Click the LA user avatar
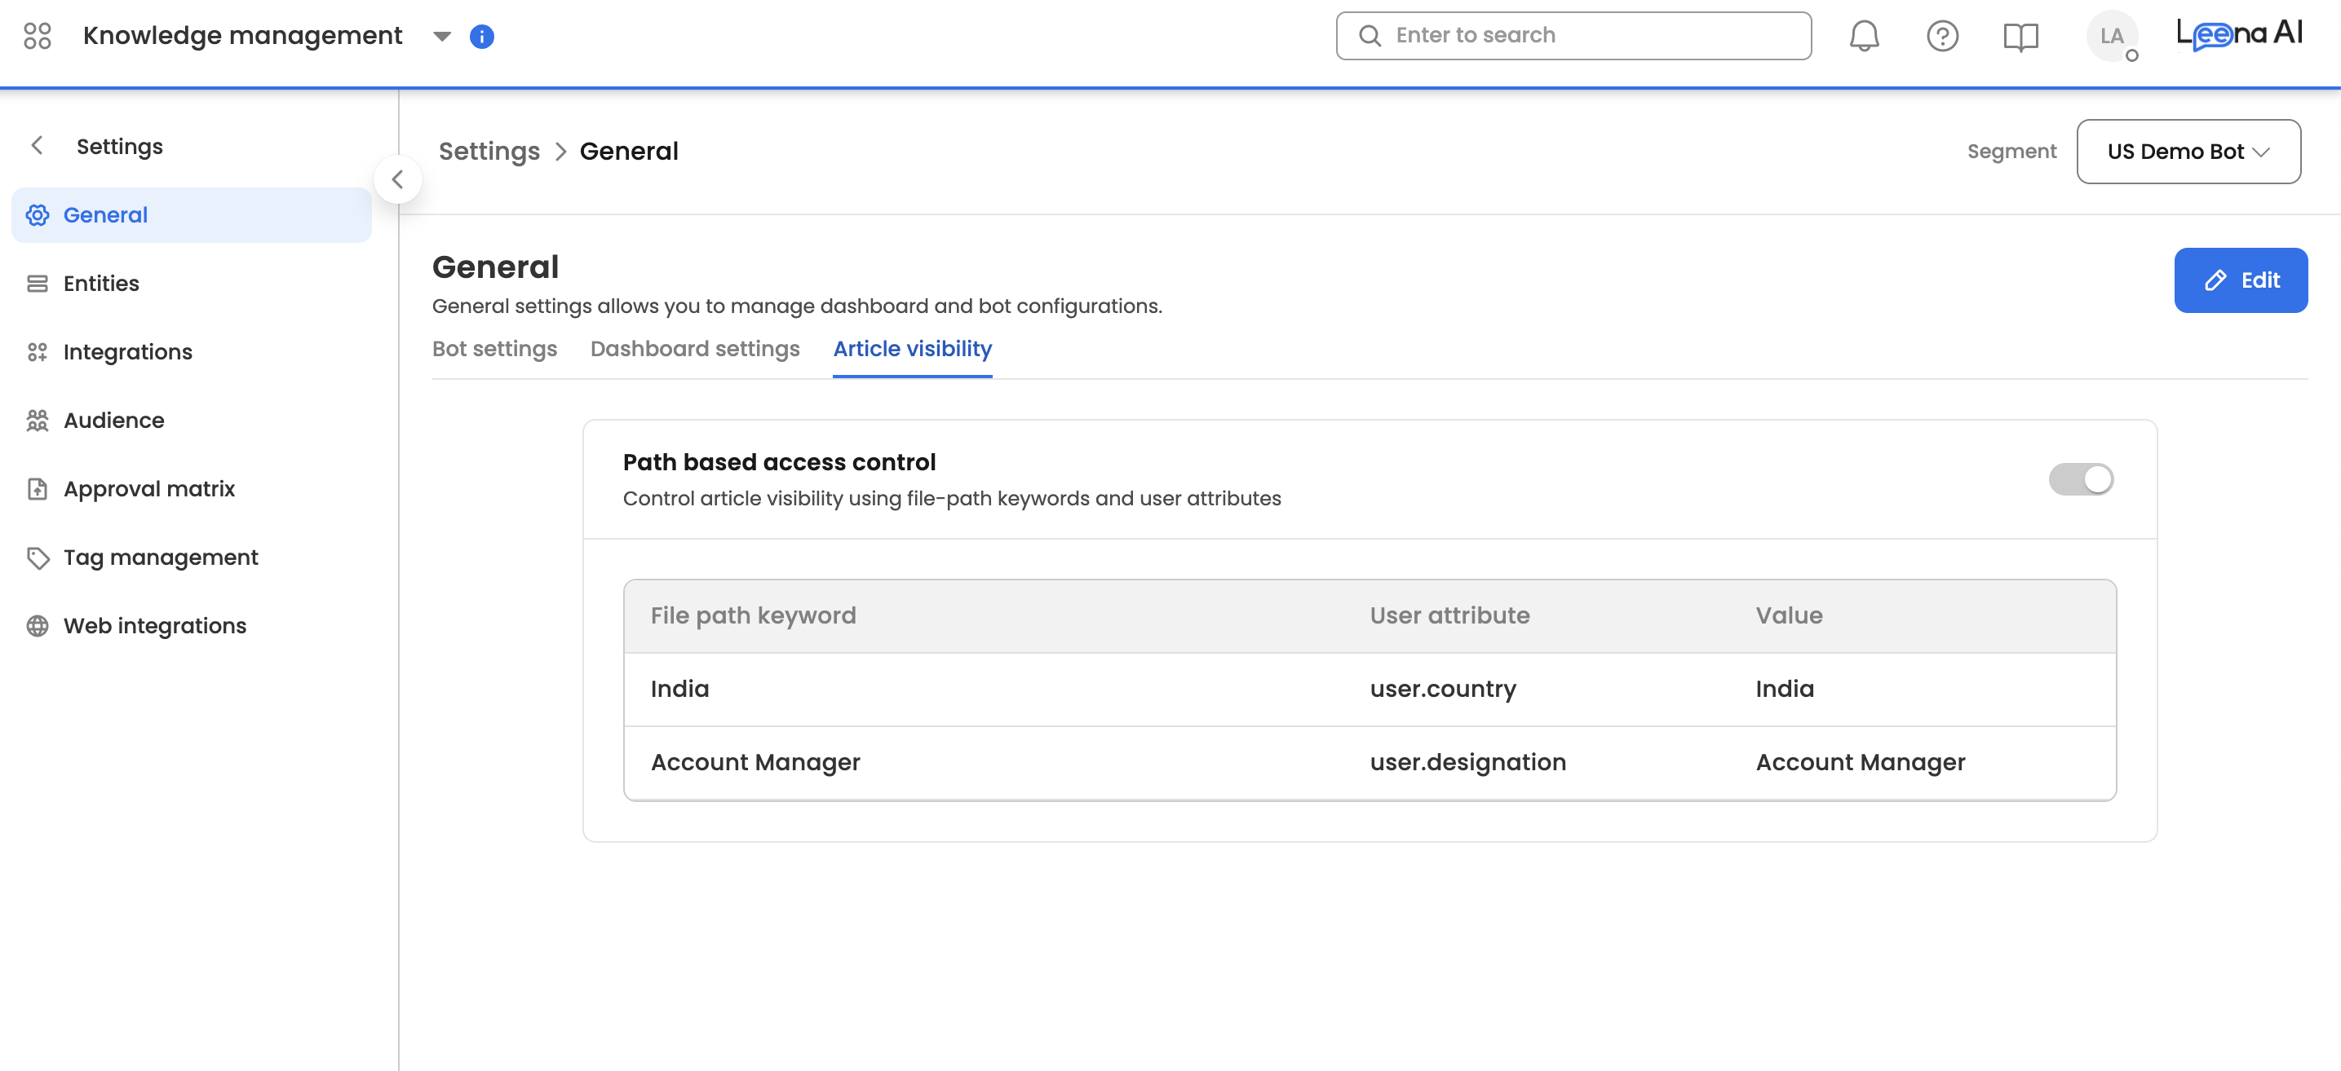 2111,37
